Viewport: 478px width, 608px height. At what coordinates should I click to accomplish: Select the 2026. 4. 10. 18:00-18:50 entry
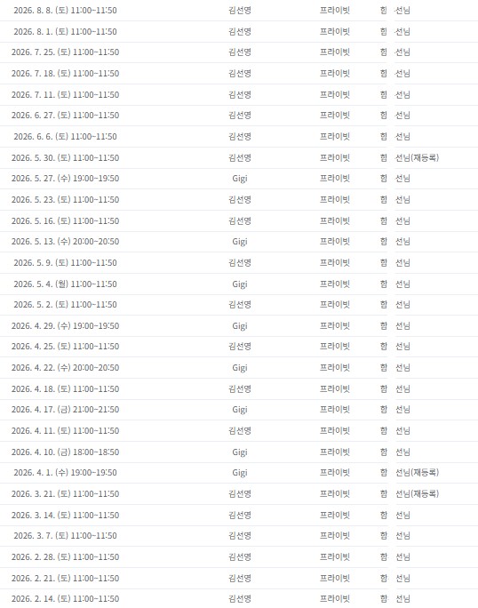[x=65, y=452]
